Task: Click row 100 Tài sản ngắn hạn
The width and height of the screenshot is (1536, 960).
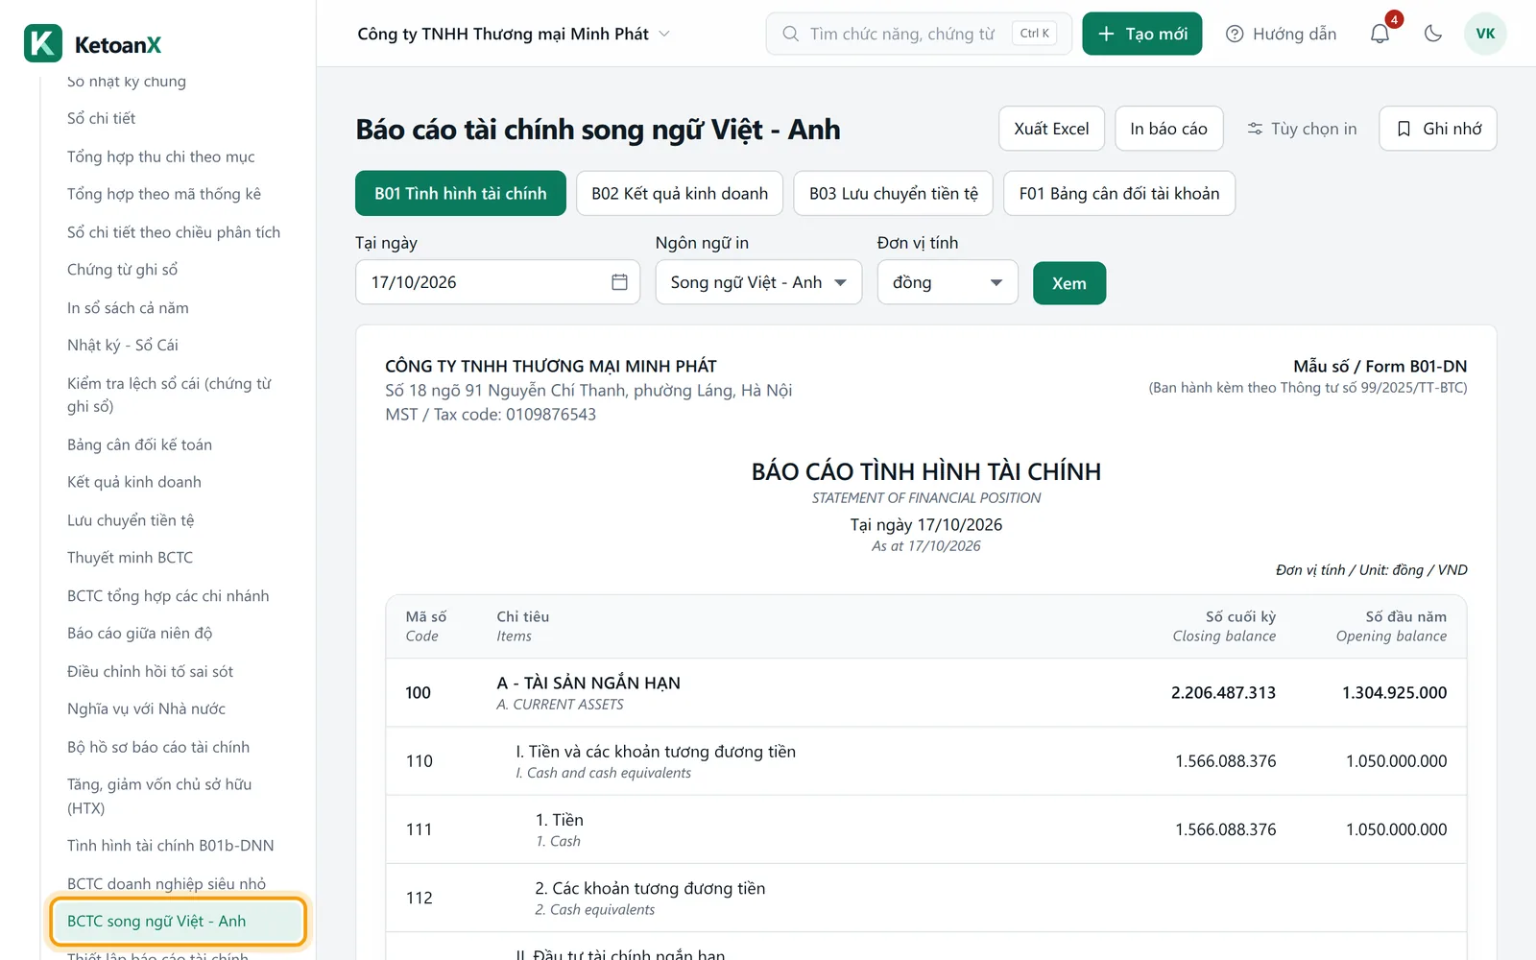Action: click(x=925, y=692)
